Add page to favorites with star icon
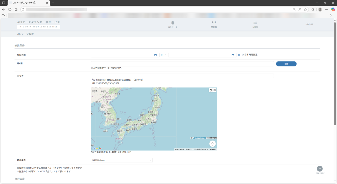This screenshot has width=337, height=184. tap(305, 9)
